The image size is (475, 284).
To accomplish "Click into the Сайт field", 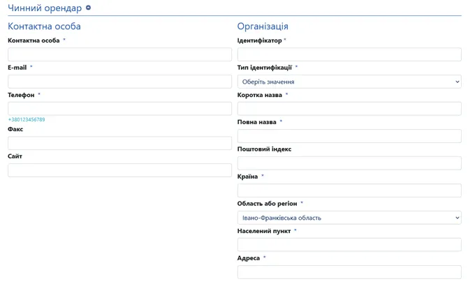I will (119, 170).
